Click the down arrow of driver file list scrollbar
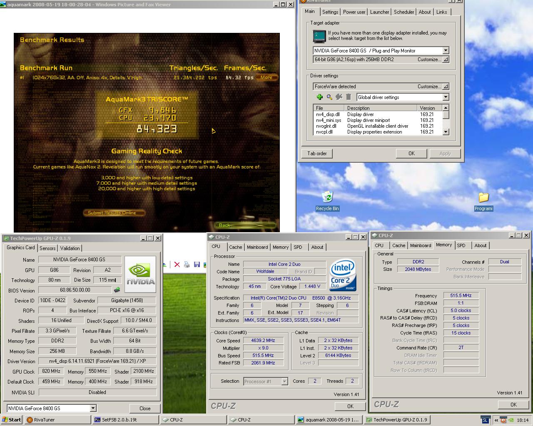Screen dimensions: 533x426 point(446,132)
